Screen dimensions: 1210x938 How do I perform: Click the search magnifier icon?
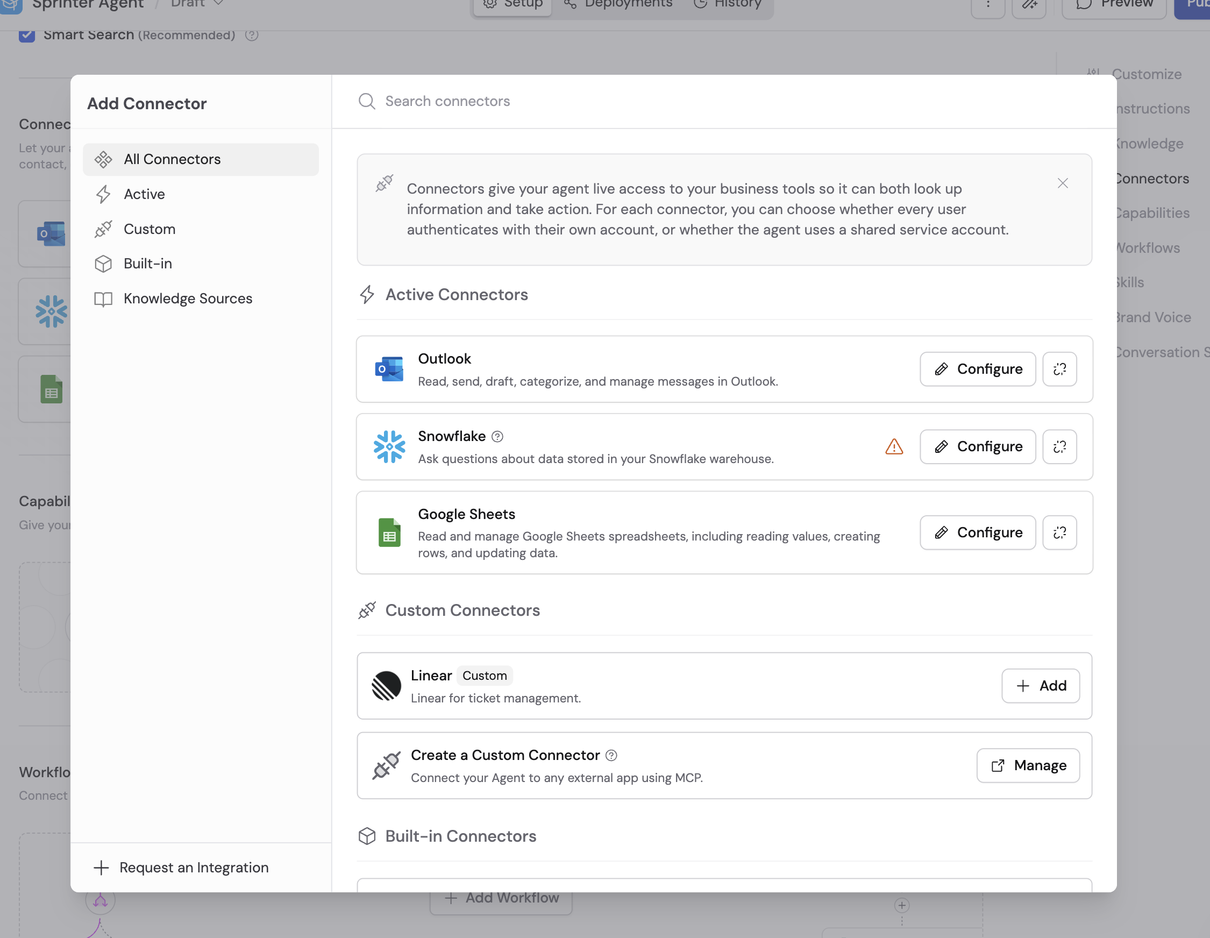tap(367, 102)
